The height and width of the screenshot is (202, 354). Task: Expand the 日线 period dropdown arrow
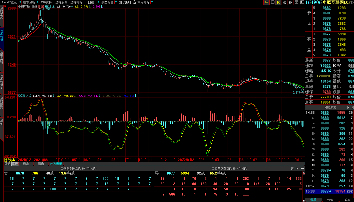[x=98, y=2]
